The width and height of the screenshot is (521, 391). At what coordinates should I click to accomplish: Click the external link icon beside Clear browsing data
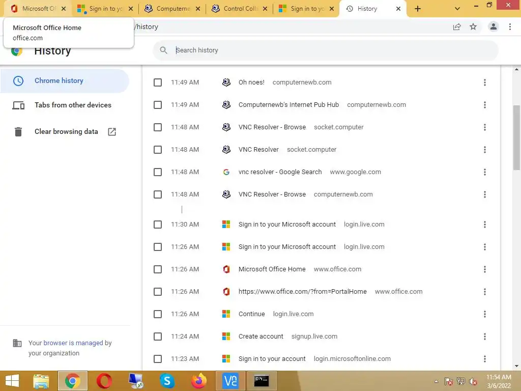(x=112, y=132)
